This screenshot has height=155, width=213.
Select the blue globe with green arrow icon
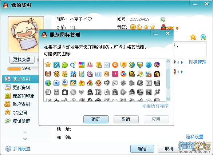point(48,83)
